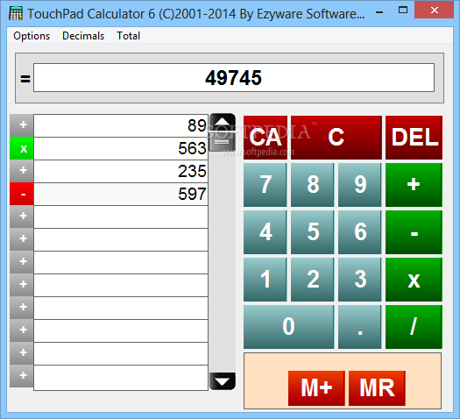The image size is (460, 419).
Task: Tap digit 4 on the keypad
Action: [265, 232]
